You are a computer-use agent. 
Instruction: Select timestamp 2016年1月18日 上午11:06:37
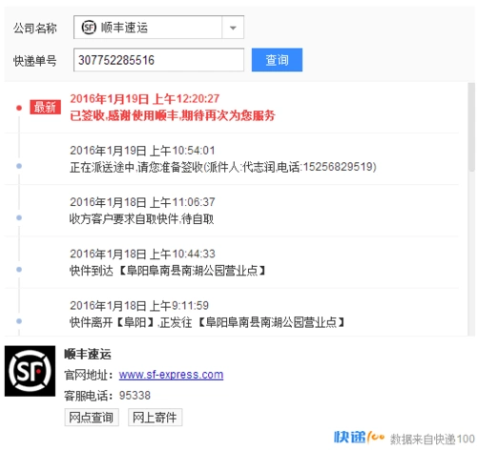click(142, 202)
